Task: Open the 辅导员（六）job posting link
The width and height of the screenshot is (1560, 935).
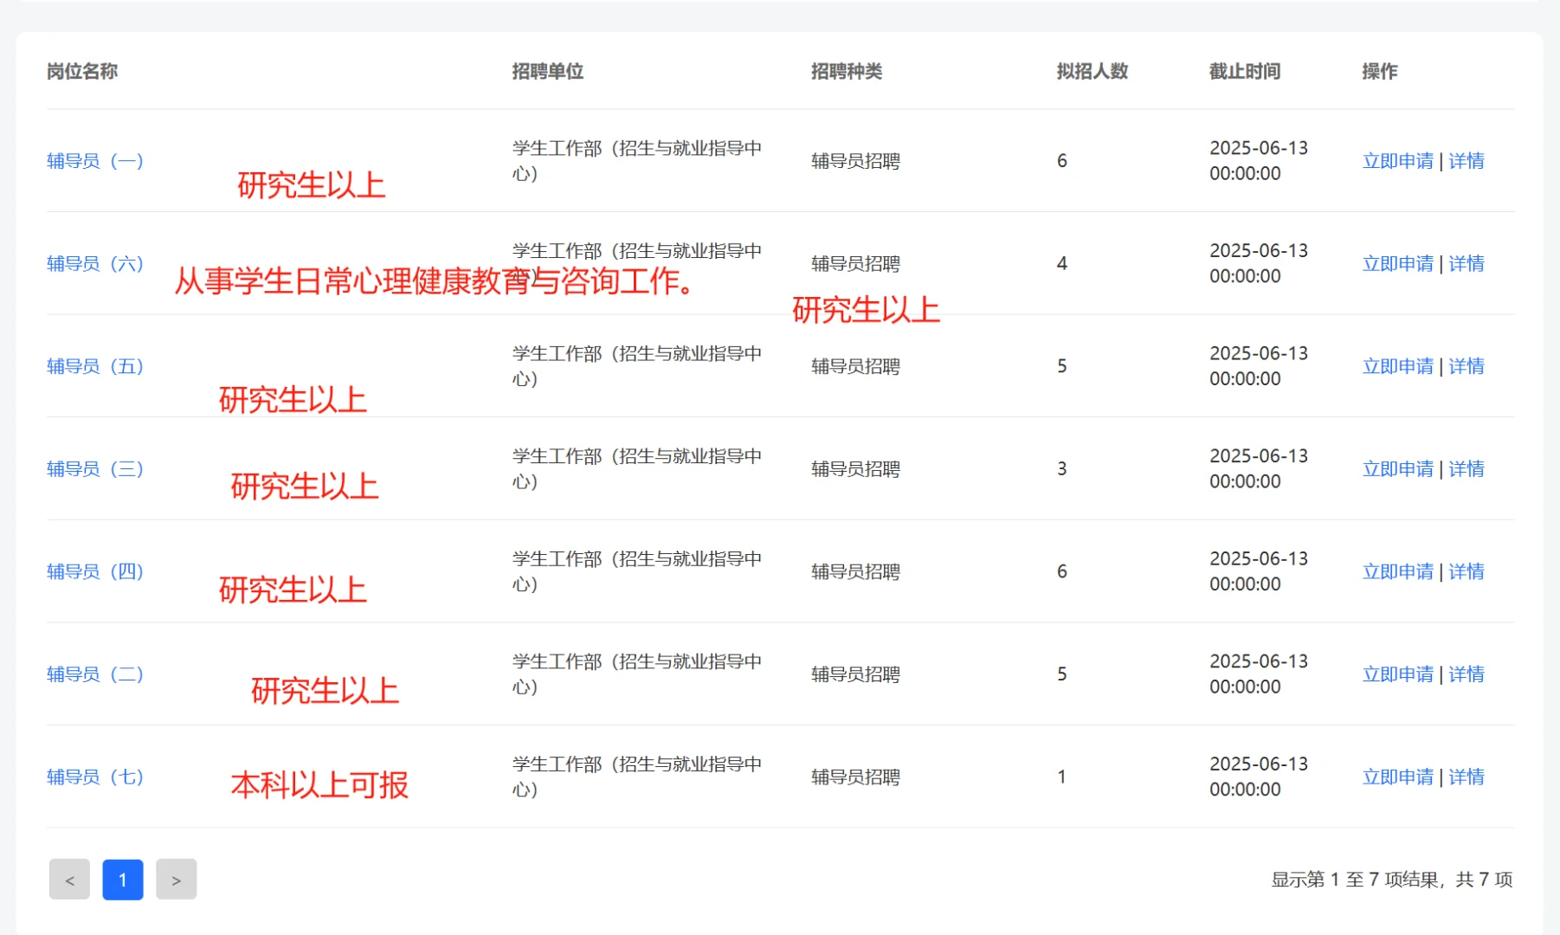Action: point(94,263)
